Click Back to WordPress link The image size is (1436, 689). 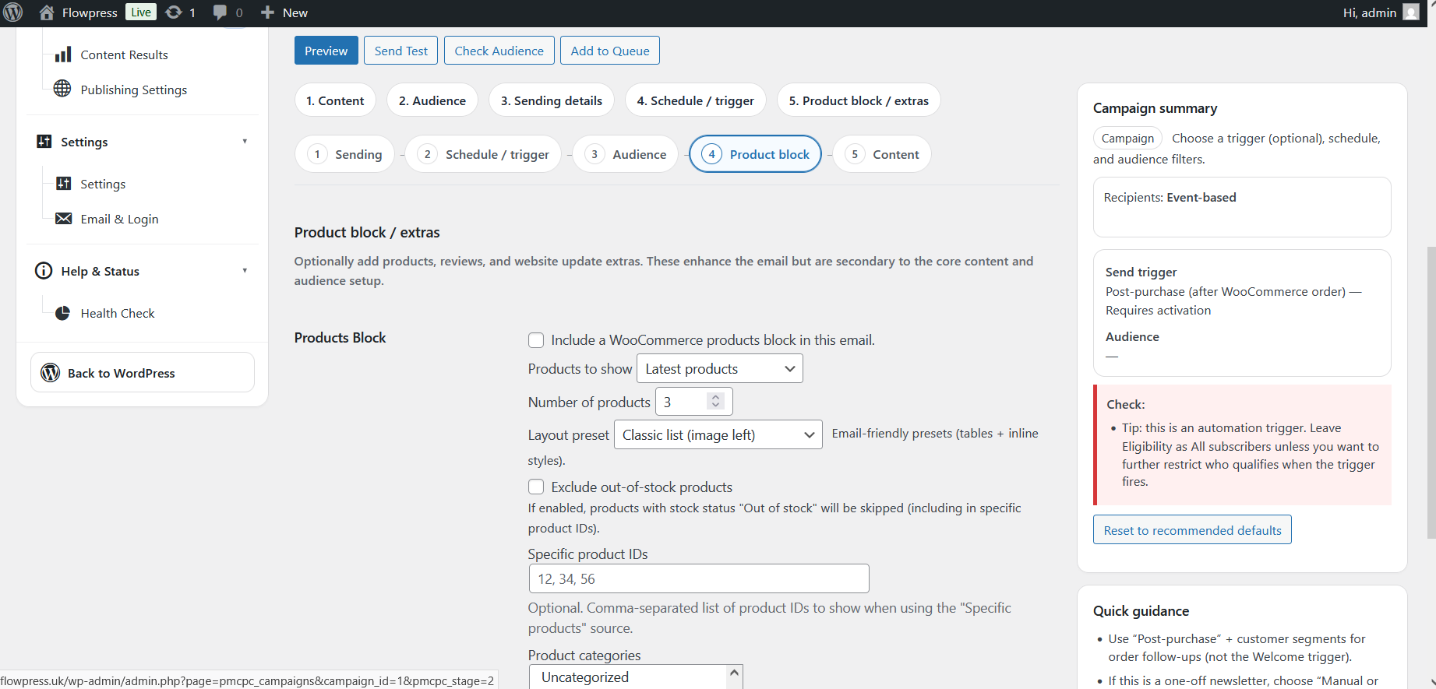(143, 373)
